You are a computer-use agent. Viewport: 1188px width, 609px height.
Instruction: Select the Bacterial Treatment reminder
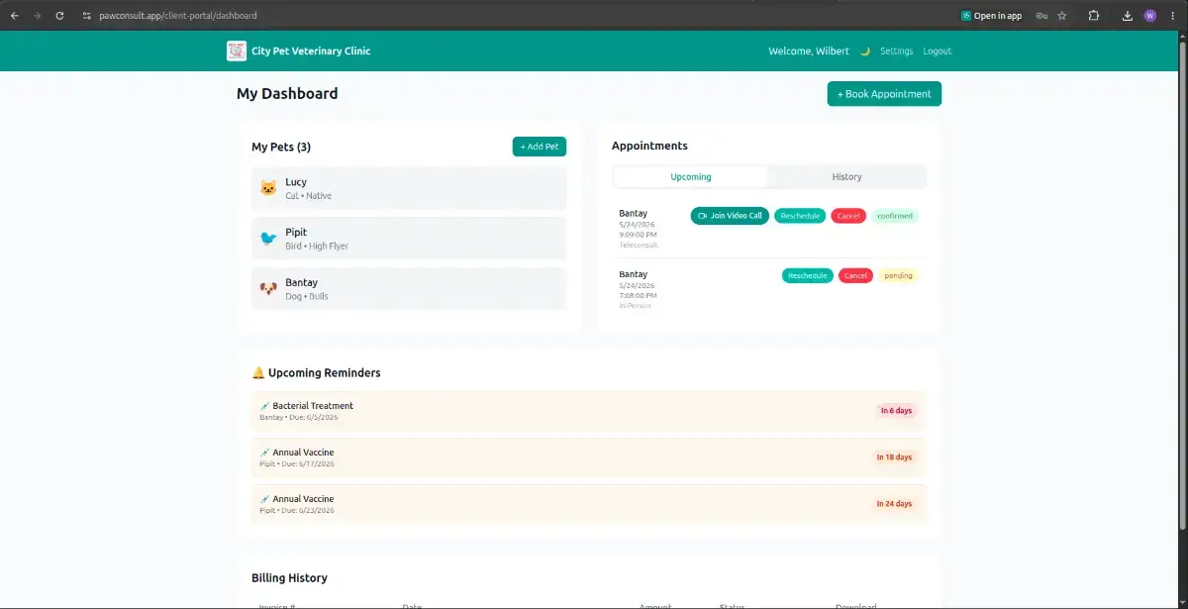588,411
